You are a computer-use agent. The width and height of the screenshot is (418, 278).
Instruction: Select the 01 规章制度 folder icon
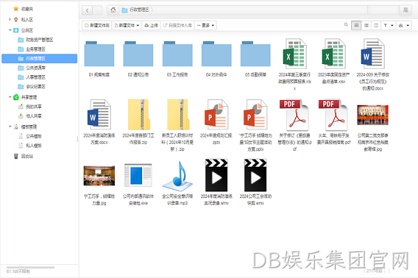click(99, 54)
